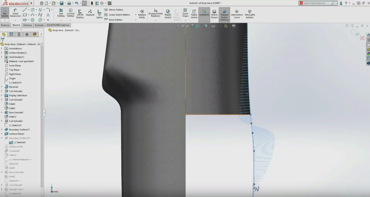Viewport: 370px width, 197px height.
Task: Select the Spline tool
Action: click(40, 10)
